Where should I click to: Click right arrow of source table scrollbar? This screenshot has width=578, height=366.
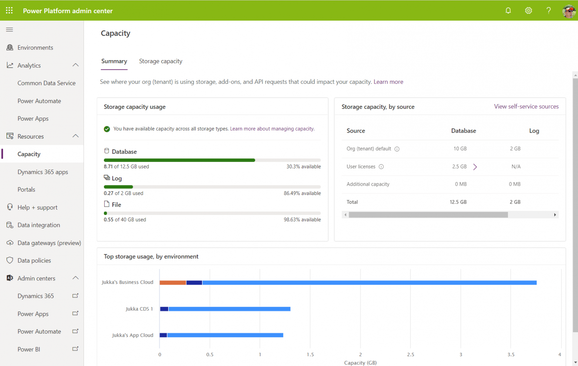pos(555,215)
